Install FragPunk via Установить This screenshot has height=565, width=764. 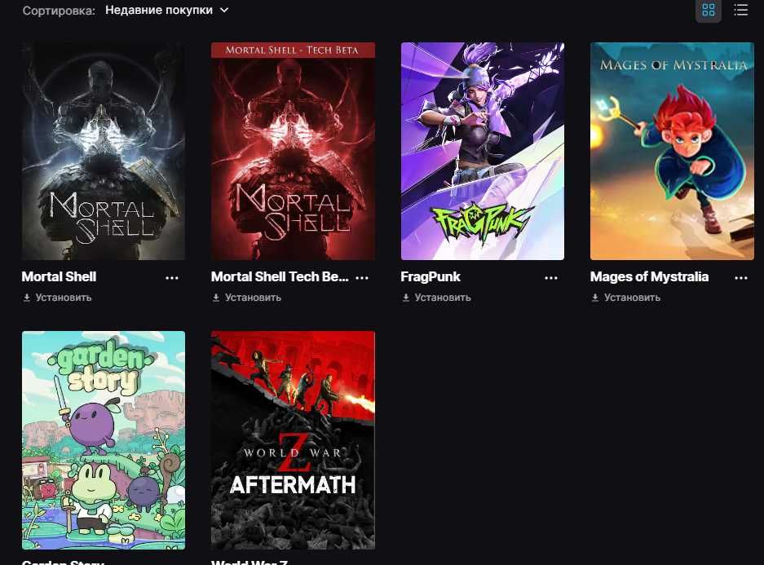coord(443,297)
